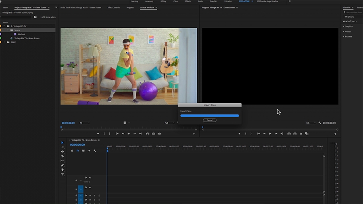
Task: Cancel the Import Files dialog
Action: tap(209, 120)
